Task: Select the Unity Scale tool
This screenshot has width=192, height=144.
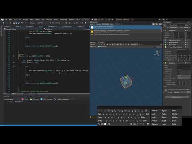Action: pos(102,20)
